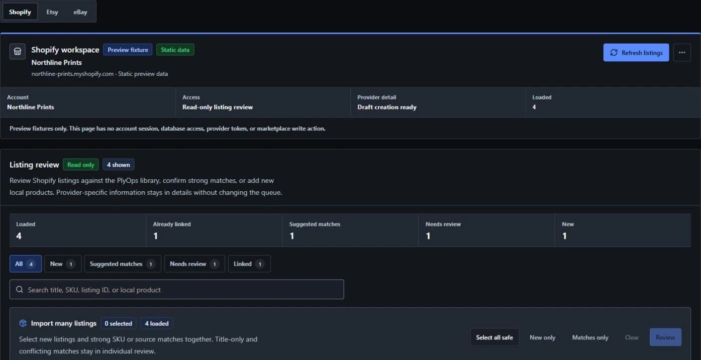The width and height of the screenshot is (701, 360).
Task: Filter by the Suggested matches tab
Action: (x=123, y=264)
